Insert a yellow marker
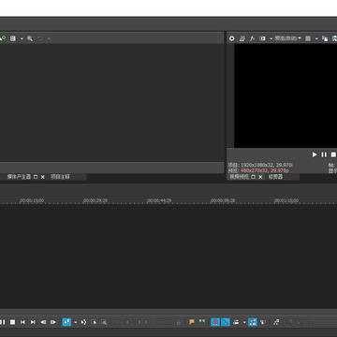 coord(192,322)
